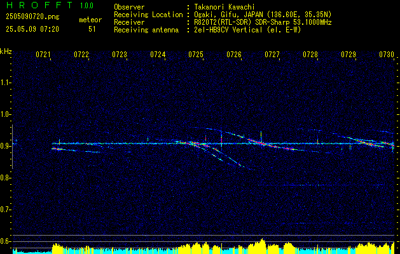Image resolution: width=400 pixels, height=254 pixels.
Task: Click version number 1.0.0
Action: (x=86, y=6)
